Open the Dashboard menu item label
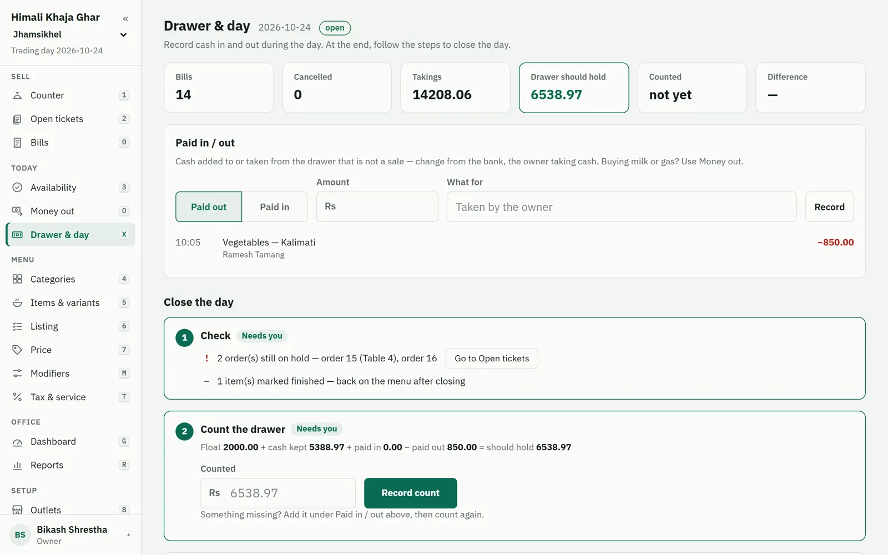The height and width of the screenshot is (555, 888). [53, 442]
